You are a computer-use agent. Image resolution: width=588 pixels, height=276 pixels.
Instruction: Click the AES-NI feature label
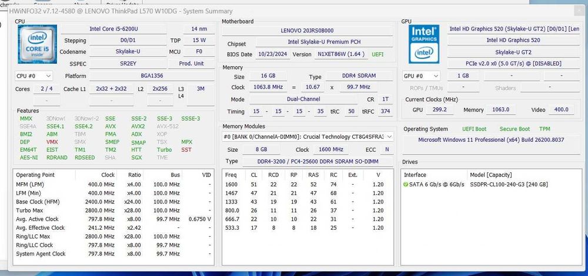pyautogui.click(x=29, y=158)
